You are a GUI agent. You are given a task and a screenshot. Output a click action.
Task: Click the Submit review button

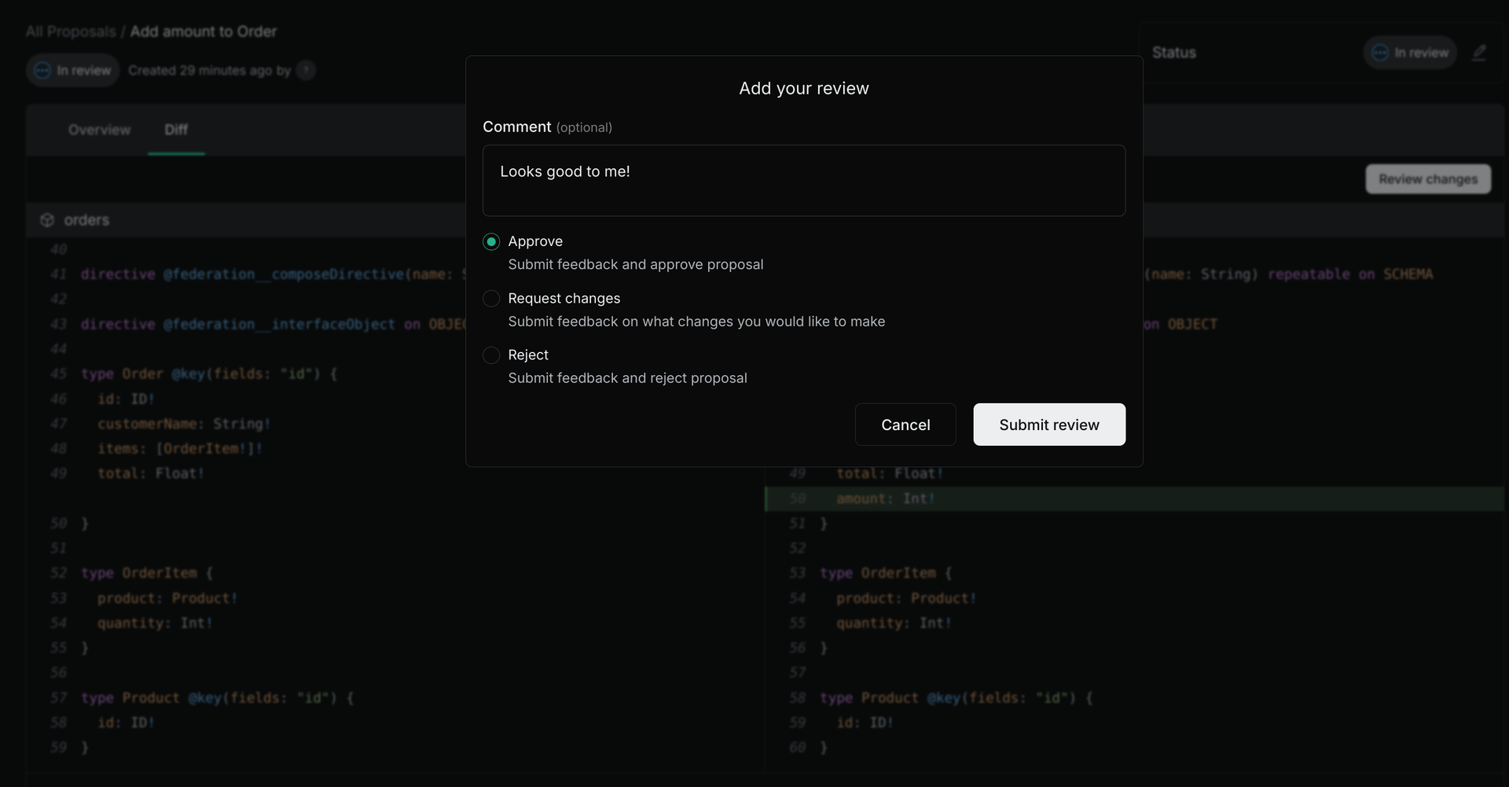1048,425
